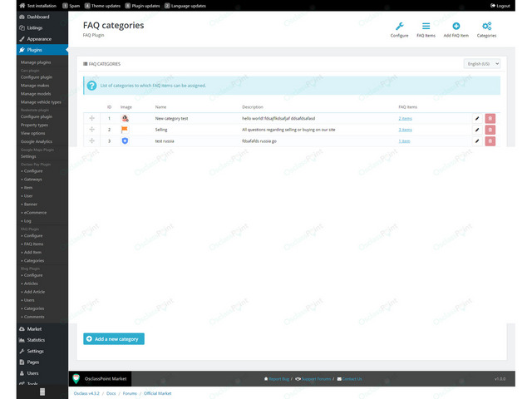
Task: Open FAQ Items in sidebar FAQ Plugin section
Action: (32, 244)
